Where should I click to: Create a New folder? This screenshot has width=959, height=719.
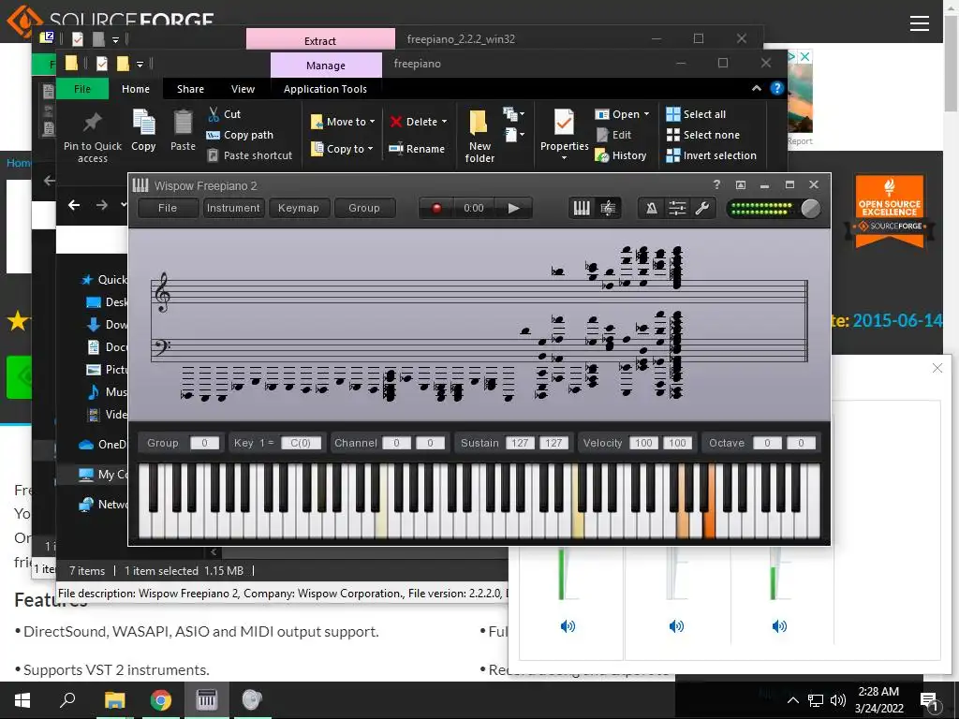tap(479, 137)
